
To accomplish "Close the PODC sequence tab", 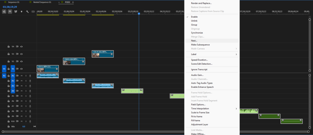I will [59, 2].
